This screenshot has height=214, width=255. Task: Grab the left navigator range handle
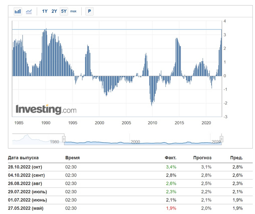pos(64,139)
